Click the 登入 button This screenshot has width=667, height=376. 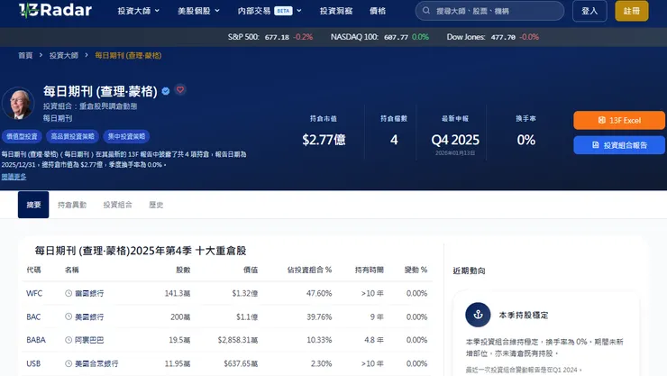click(x=589, y=11)
